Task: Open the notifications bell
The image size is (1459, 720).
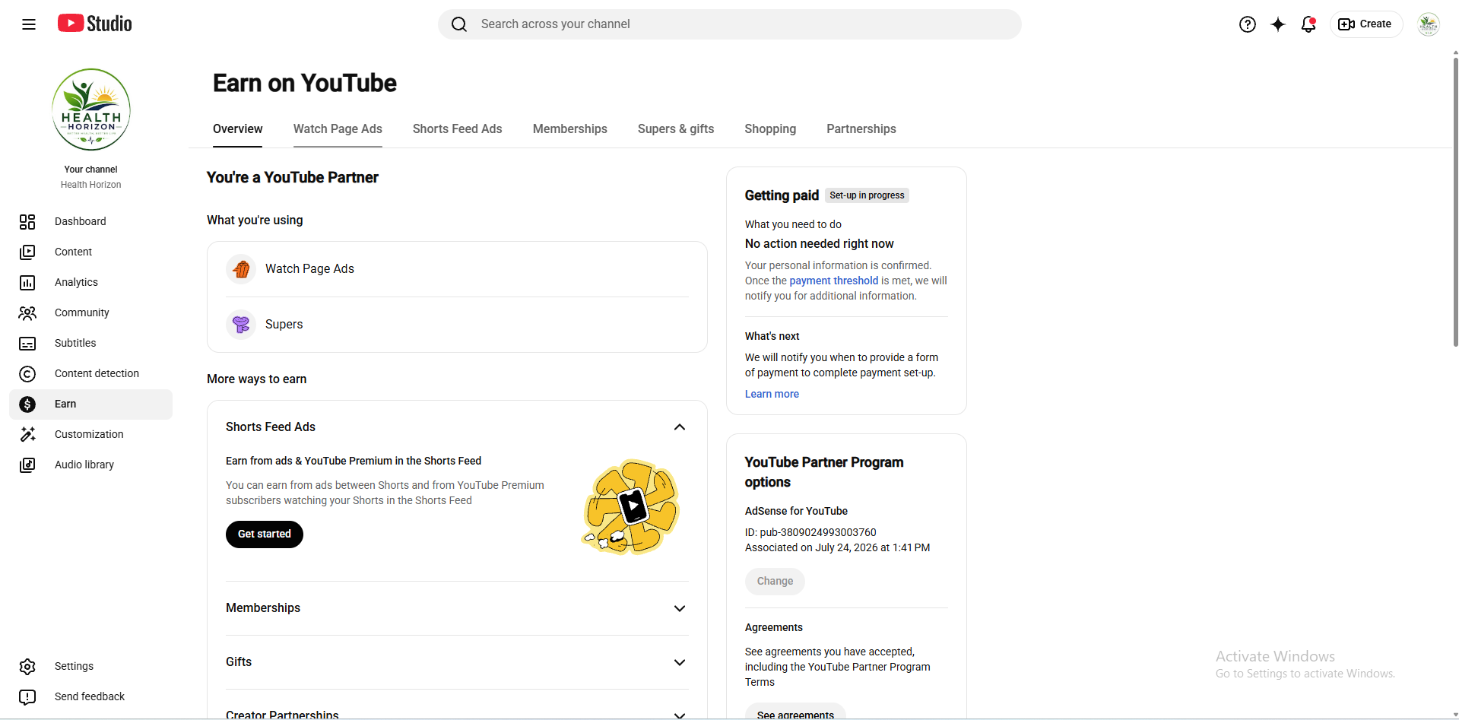Action: pyautogui.click(x=1308, y=24)
